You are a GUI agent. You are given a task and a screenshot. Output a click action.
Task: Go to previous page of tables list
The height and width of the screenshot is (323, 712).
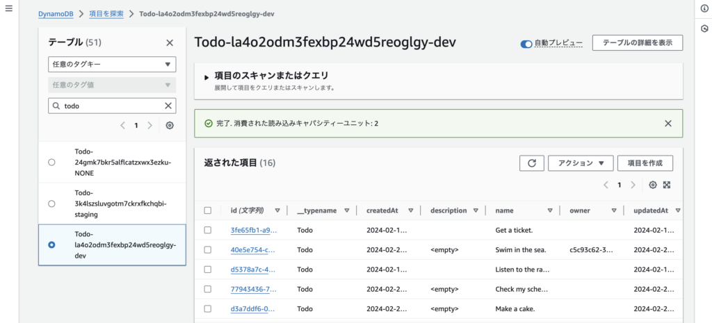(x=122, y=126)
